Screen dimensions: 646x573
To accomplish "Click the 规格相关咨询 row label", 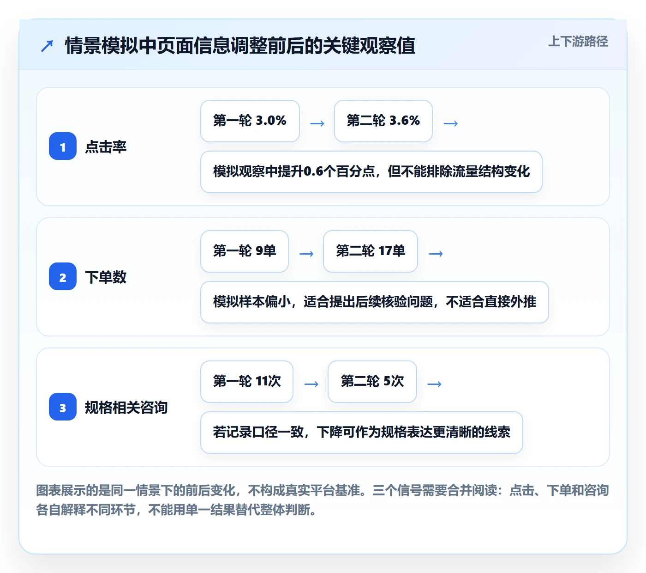I will coord(126,408).
